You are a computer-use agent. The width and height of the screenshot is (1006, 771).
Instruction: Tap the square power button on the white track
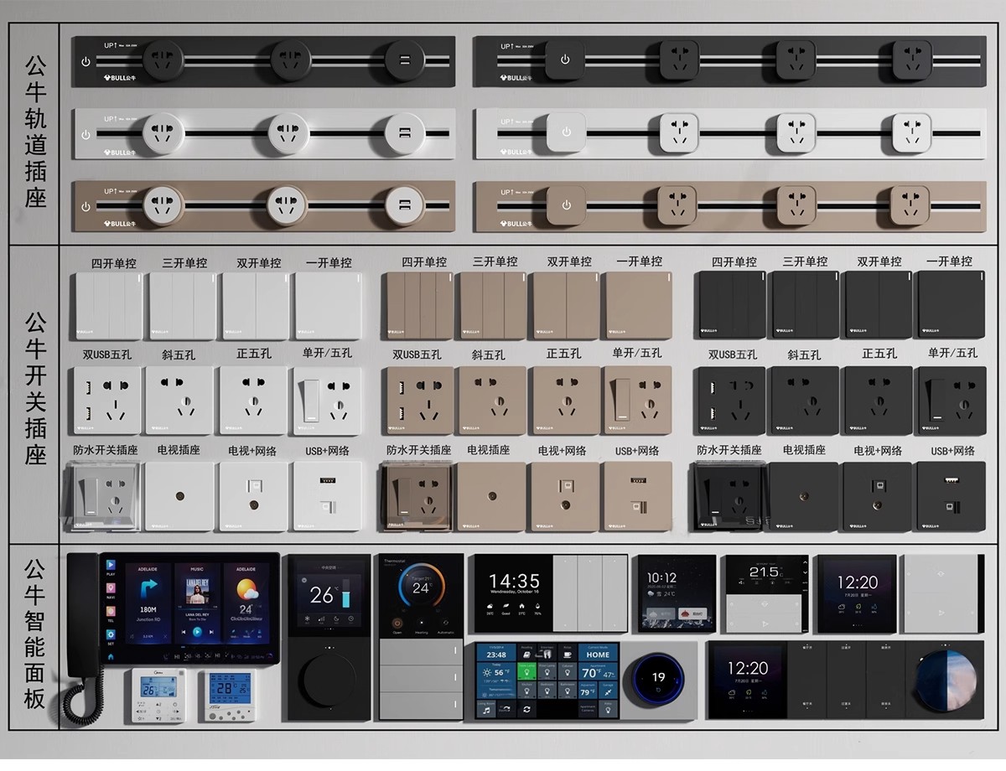coord(565,132)
